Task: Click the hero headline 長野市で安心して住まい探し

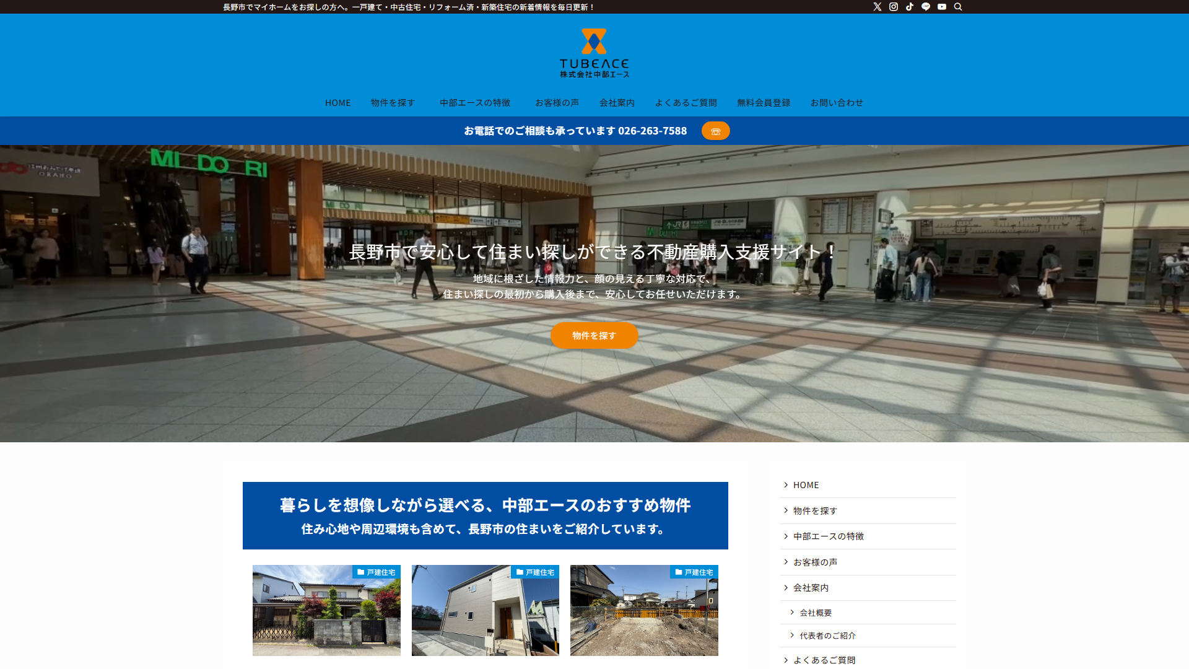Action: [593, 252]
